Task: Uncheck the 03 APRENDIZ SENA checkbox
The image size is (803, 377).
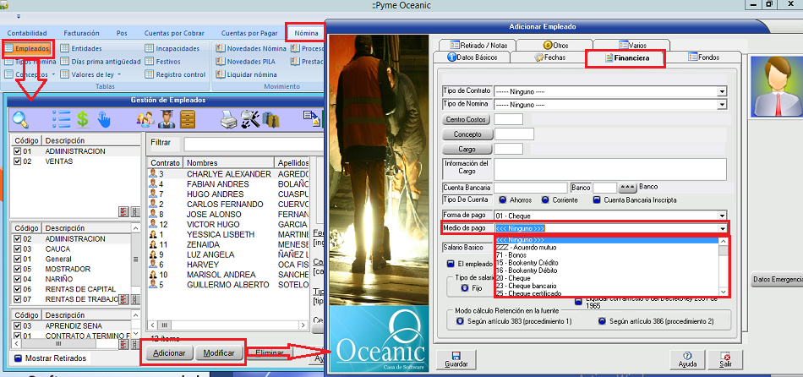Action: click(x=18, y=325)
